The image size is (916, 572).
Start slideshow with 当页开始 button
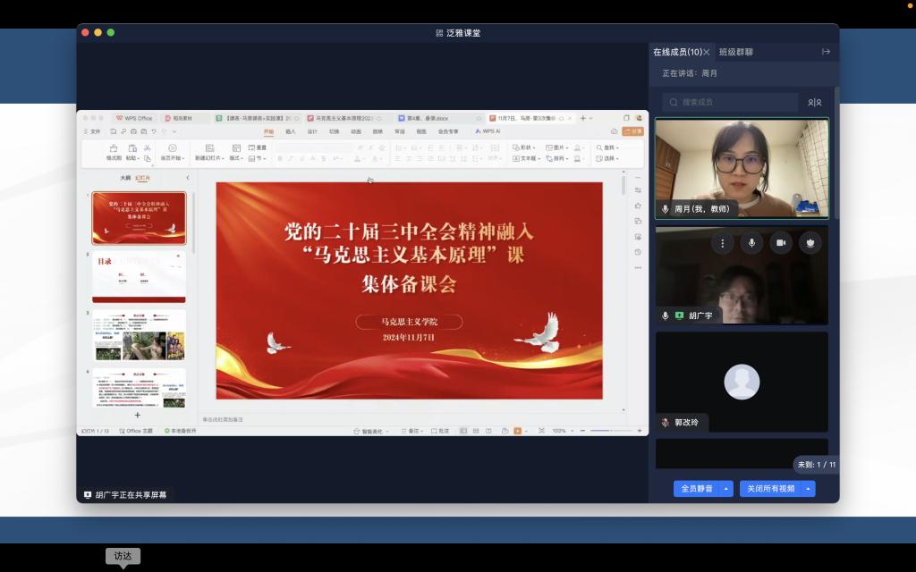[173, 152]
